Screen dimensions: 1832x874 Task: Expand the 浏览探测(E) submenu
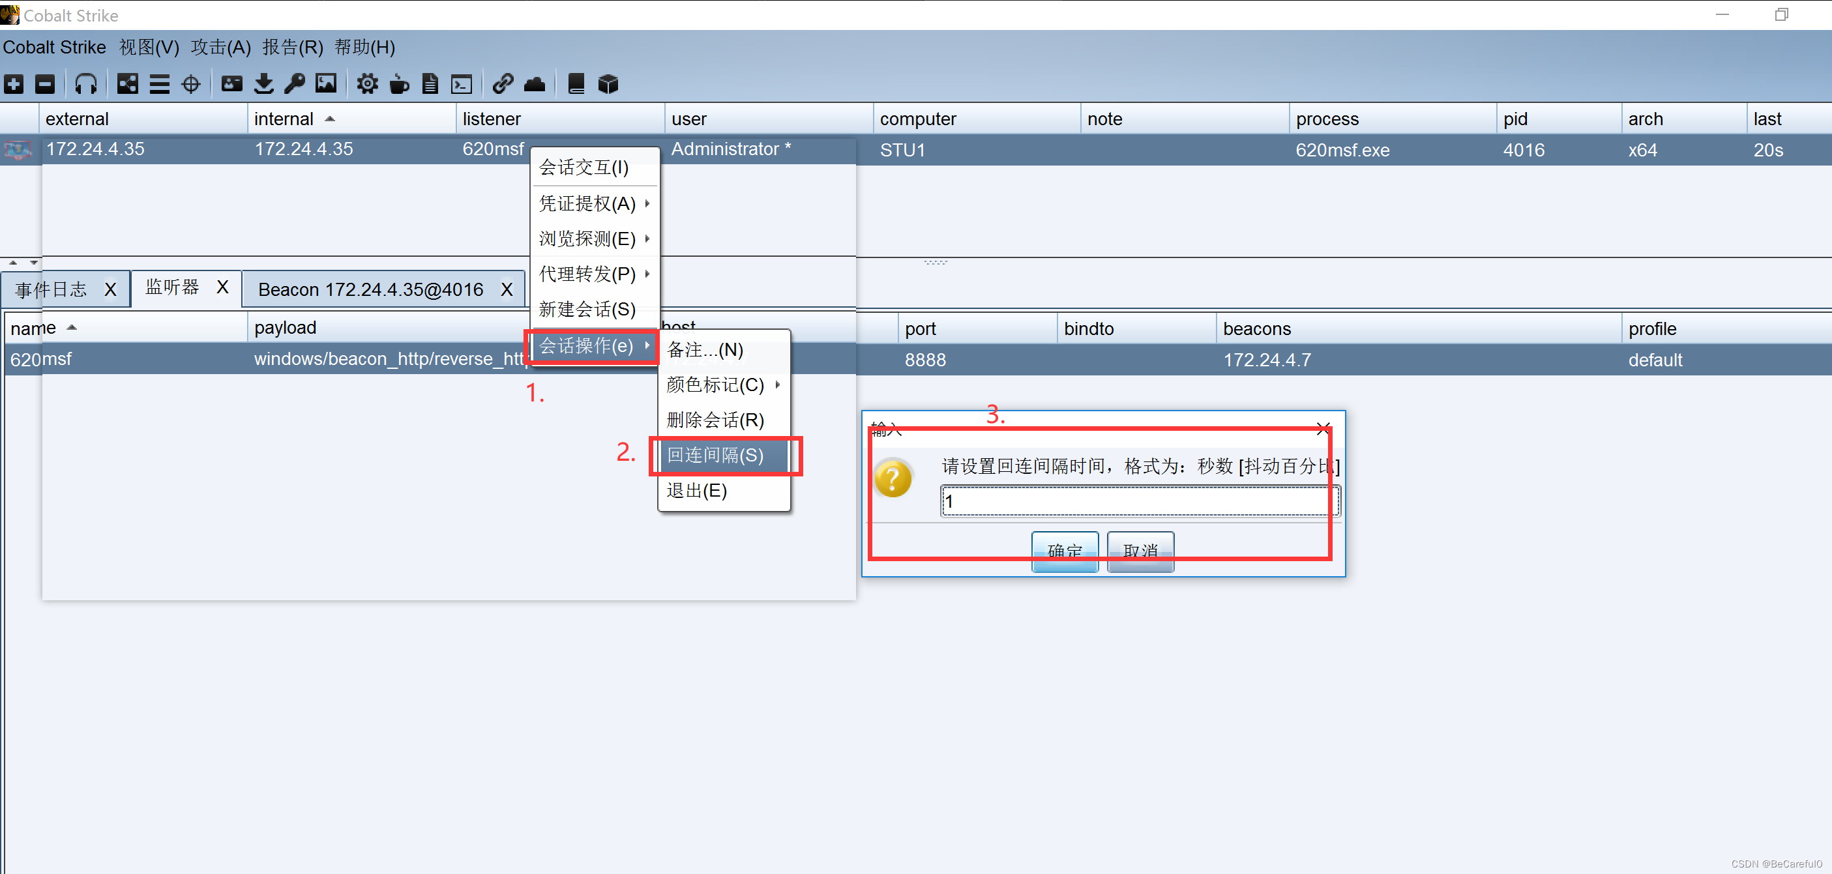[595, 239]
